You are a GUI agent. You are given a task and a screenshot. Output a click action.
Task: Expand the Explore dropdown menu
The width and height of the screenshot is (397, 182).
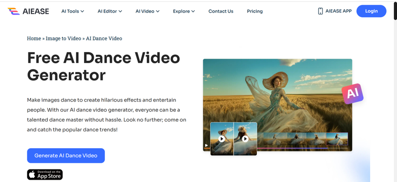184,11
